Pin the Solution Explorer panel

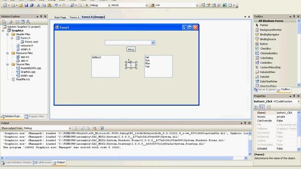click(41, 16)
